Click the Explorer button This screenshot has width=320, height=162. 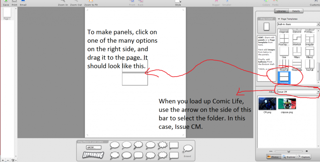289,157
